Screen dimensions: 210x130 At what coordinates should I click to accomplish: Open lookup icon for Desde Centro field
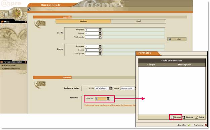(100, 33)
